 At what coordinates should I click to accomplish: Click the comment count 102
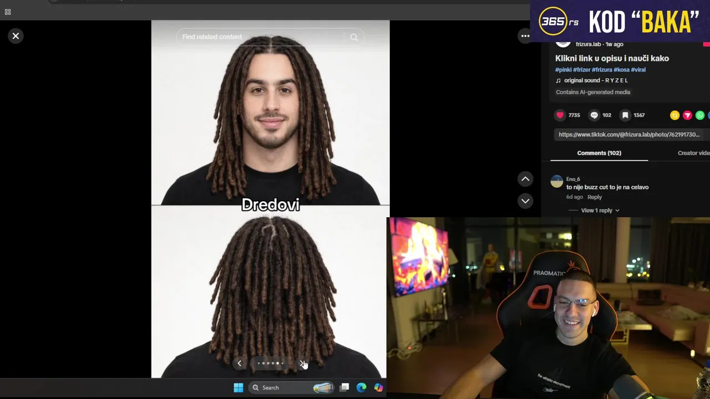coord(607,115)
